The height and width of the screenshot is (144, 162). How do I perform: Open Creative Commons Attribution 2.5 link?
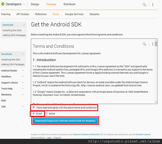(x=88, y=134)
